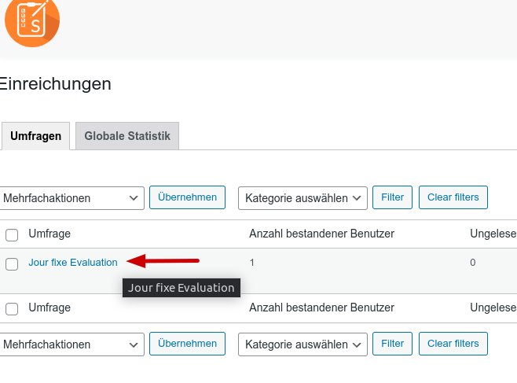Click the top Clear filters button
Screen dimensions: 517x383
453,197
